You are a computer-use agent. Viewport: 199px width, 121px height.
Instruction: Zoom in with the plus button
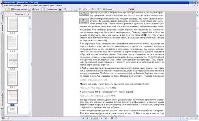coord(93,9)
